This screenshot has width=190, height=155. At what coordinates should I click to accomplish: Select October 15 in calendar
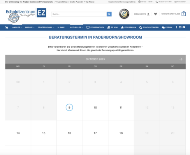tap(44, 133)
